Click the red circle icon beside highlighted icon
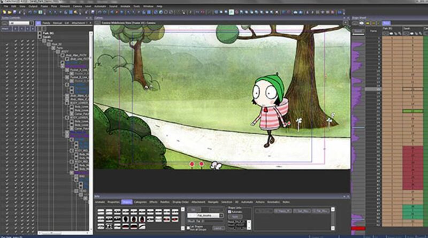The height and width of the screenshot is (238, 428). pos(236,12)
